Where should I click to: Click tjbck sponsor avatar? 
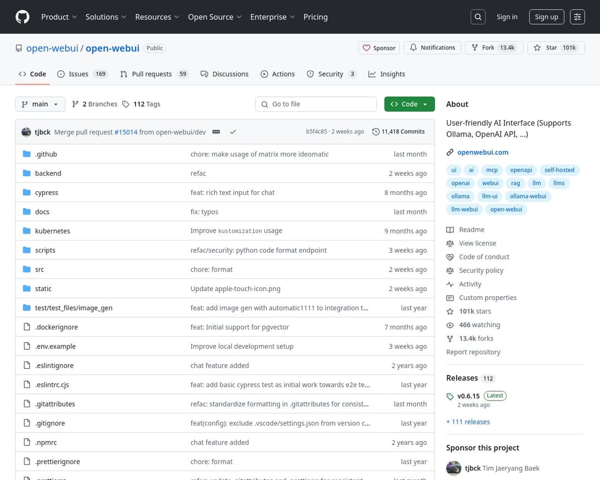point(453,468)
